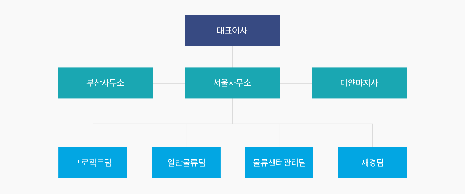The width and height of the screenshot is (465, 194).
Task: Choose the 물류센터관리팀 team box
Action: 279,162
